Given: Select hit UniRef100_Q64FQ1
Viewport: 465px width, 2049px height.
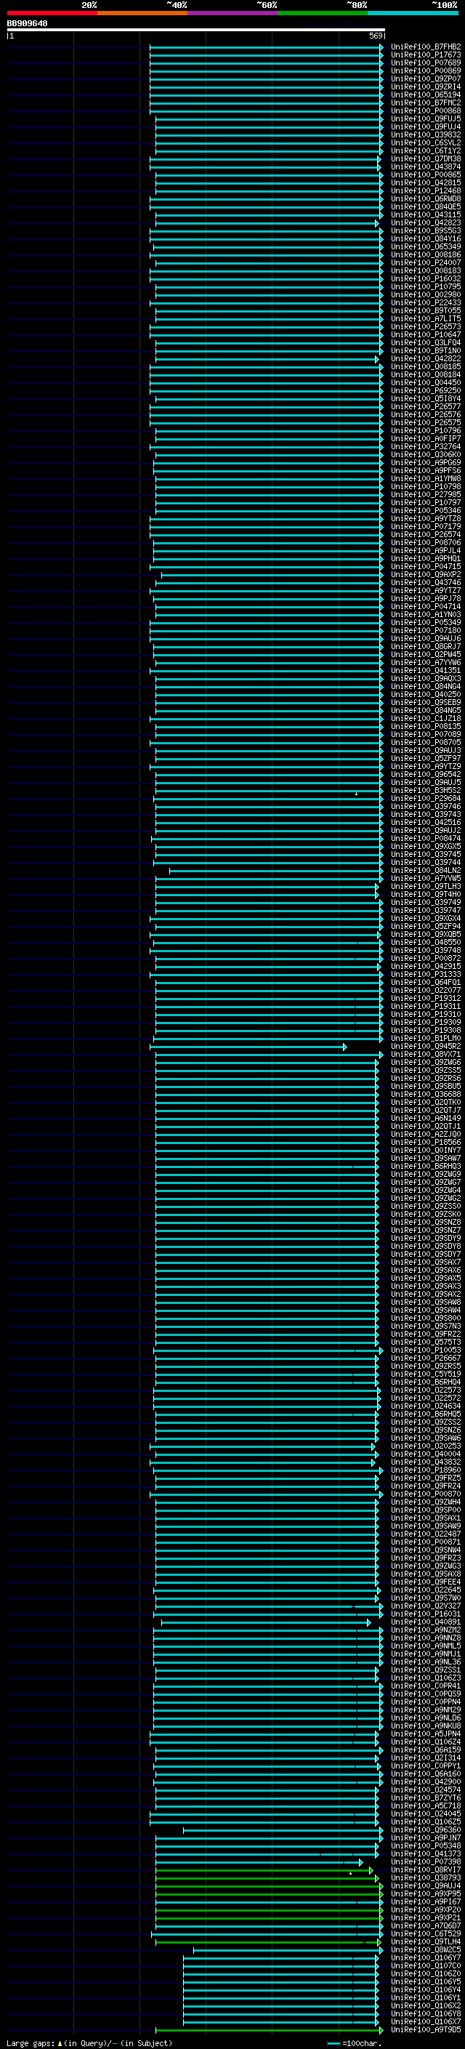Looking at the screenshot, I should (x=426, y=983).
